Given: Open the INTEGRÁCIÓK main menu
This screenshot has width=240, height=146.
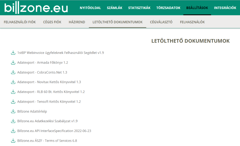Looking at the screenshot, I should coord(225,8).
